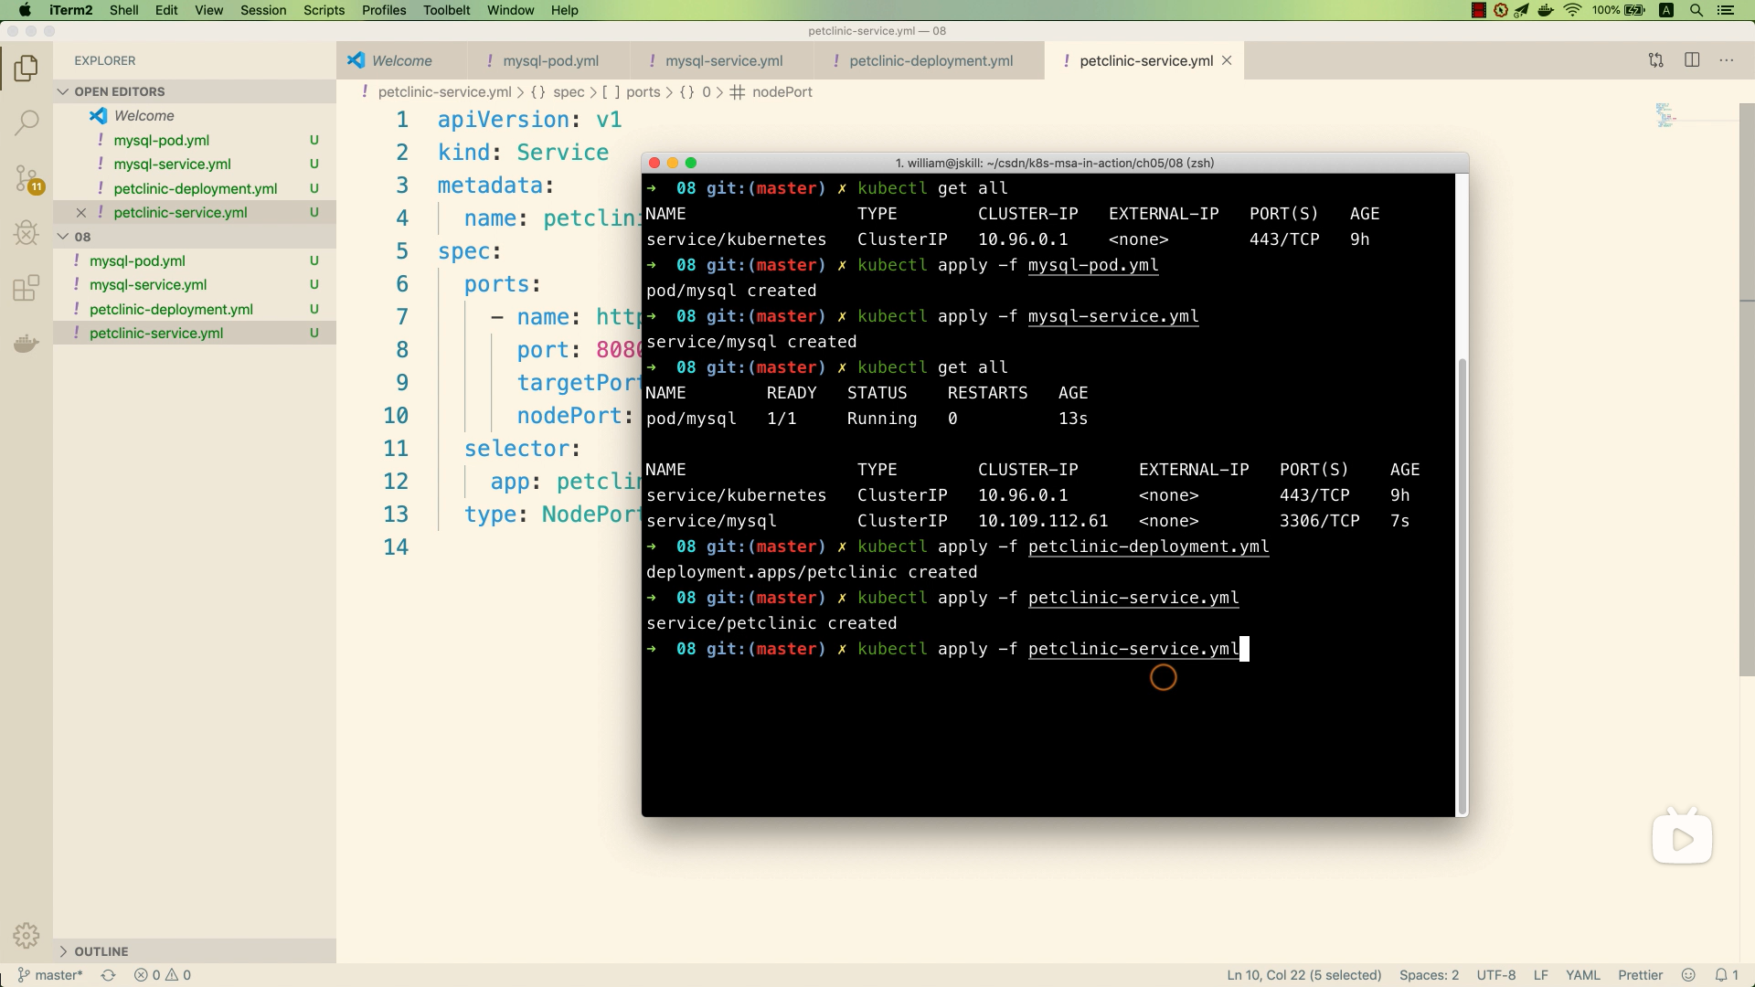Open mysql-service.yml in the 08 folder
This screenshot has width=1755, height=987.
(x=195, y=285)
